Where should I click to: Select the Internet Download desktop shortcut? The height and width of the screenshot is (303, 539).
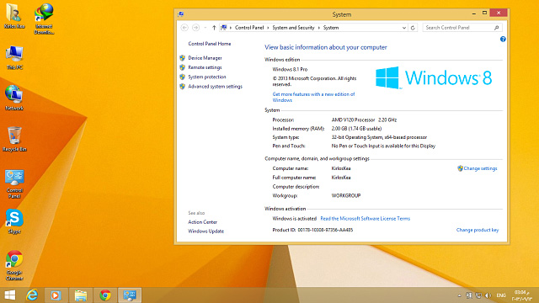pyautogui.click(x=44, y=19)
